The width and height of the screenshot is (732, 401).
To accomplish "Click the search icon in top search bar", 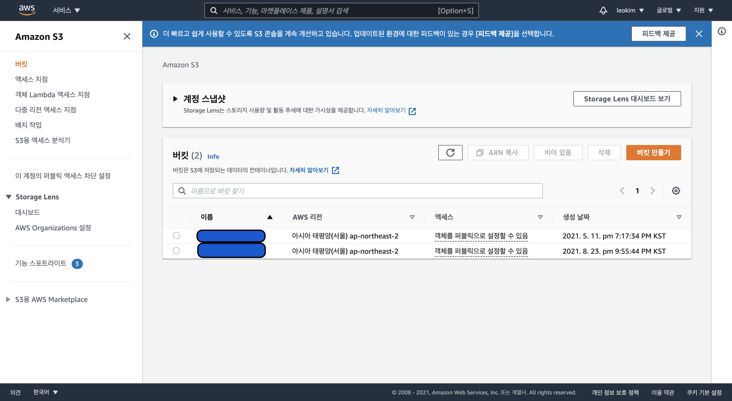I will 214,10.
